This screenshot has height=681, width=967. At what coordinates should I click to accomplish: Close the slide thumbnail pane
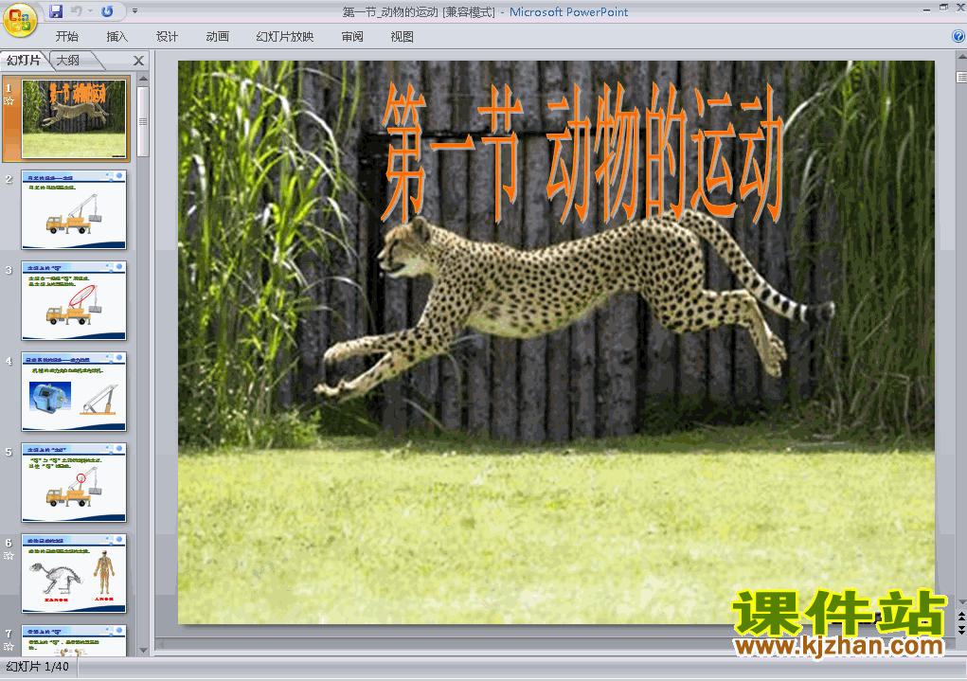[x=139, y=61]
